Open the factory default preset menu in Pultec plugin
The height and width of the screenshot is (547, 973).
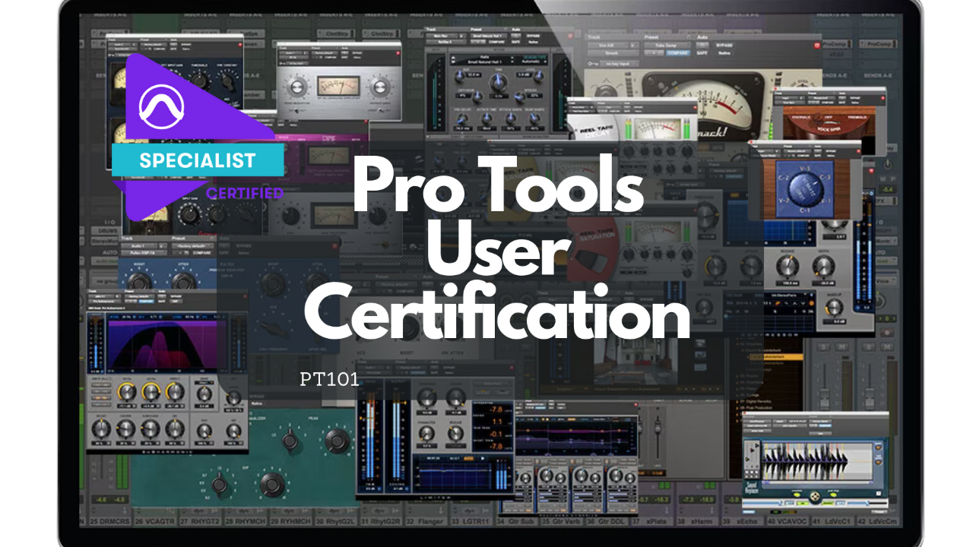click(x=192, y=246)
